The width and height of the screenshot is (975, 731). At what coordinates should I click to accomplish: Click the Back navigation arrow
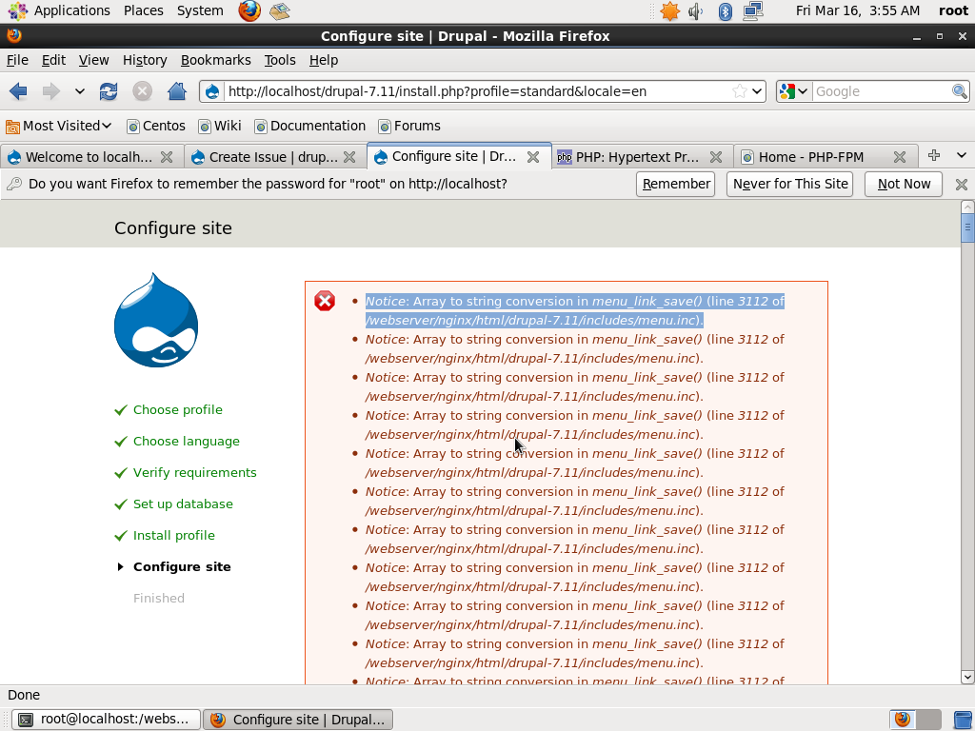coord(18,91)
